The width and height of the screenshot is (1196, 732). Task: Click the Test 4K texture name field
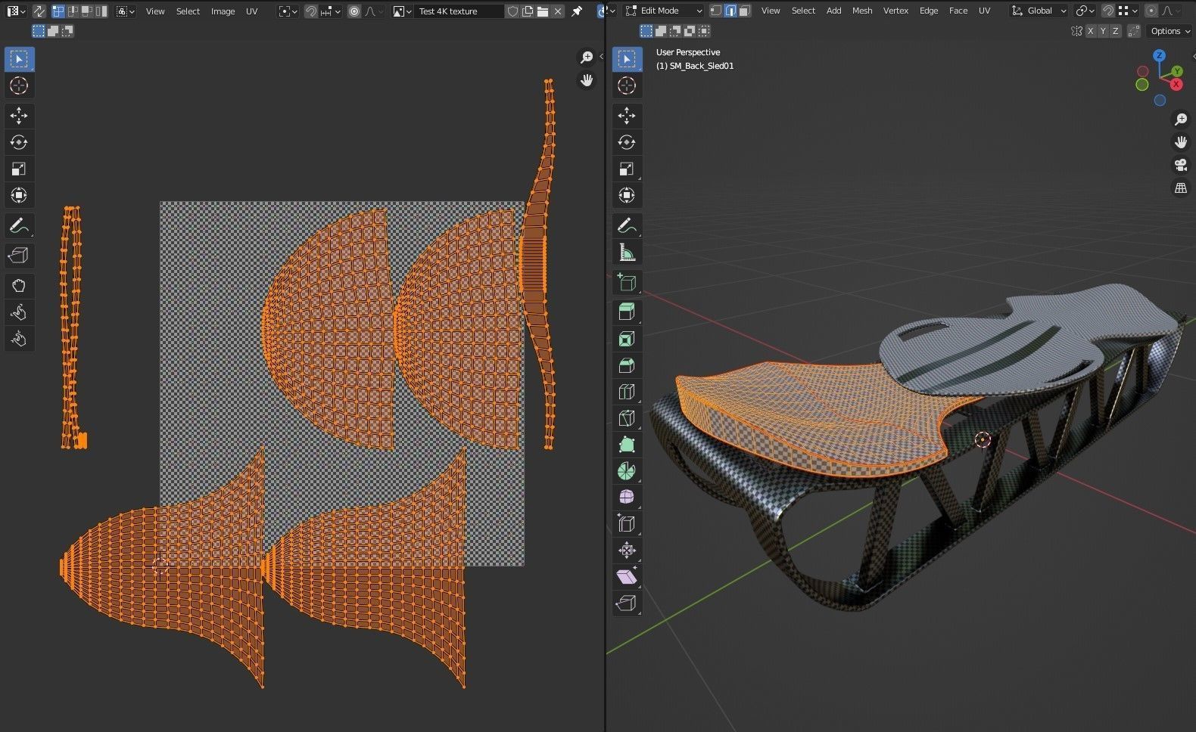point(459,11)
